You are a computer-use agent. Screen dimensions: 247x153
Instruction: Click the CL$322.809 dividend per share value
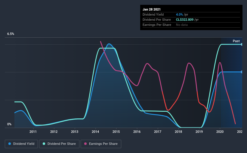pos(185,20)
